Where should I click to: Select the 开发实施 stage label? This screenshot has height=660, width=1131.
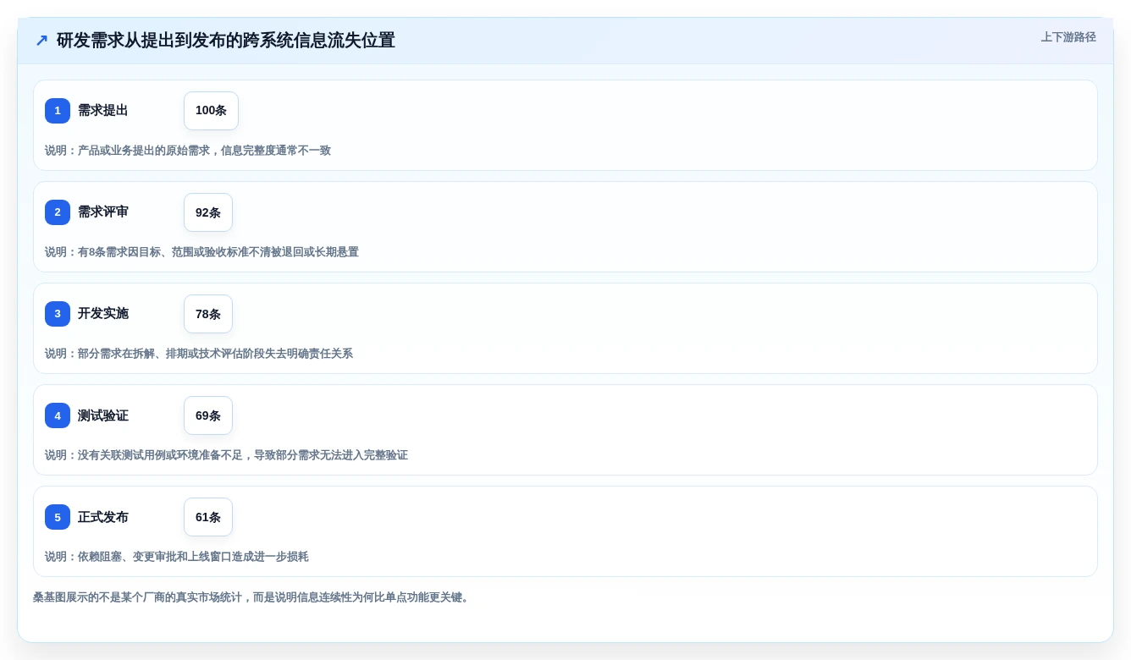point(103,314)
